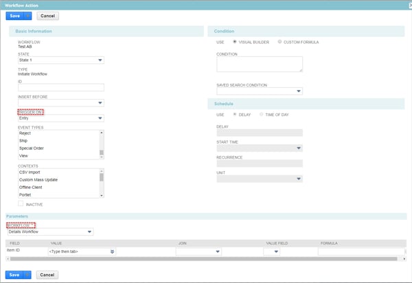Click the Formula column header
The height and width of the screenshot is (283, 412).
pyautogui.click(x=329, y=243)
